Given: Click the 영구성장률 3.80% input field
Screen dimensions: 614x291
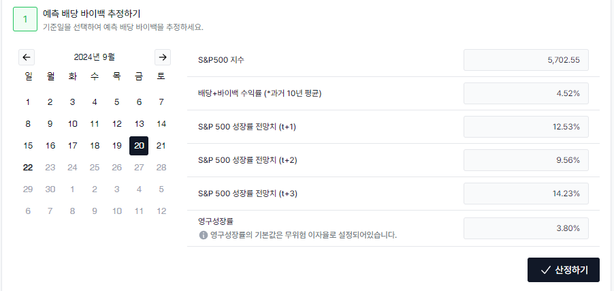Looking at the screenshot, I should point(526,228).
